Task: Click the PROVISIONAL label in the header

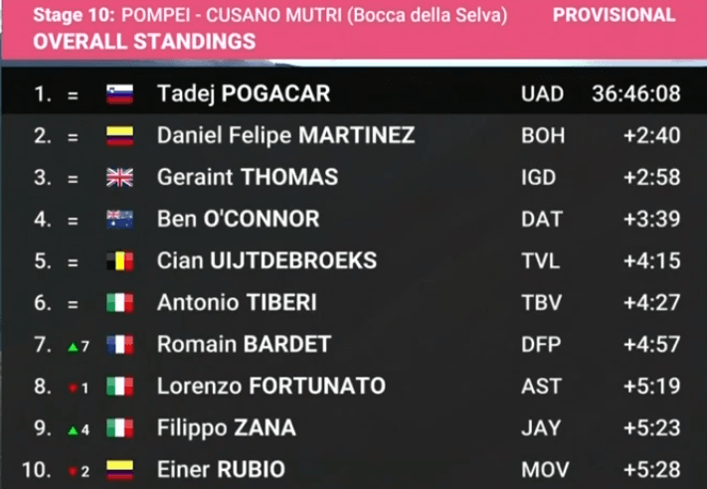Action: 615,15
